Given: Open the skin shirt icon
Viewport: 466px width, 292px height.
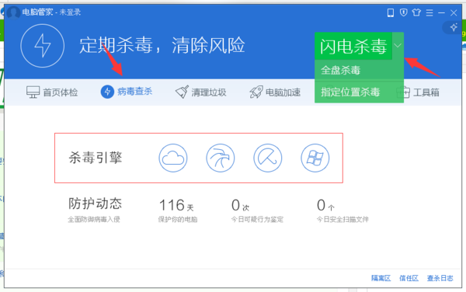Looking at the screenshot, I should tap(416, 12).
